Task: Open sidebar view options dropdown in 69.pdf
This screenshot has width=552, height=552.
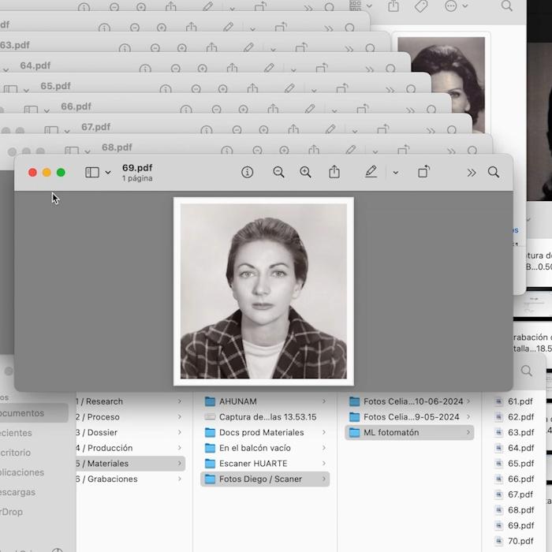Action: coord(108,173)
